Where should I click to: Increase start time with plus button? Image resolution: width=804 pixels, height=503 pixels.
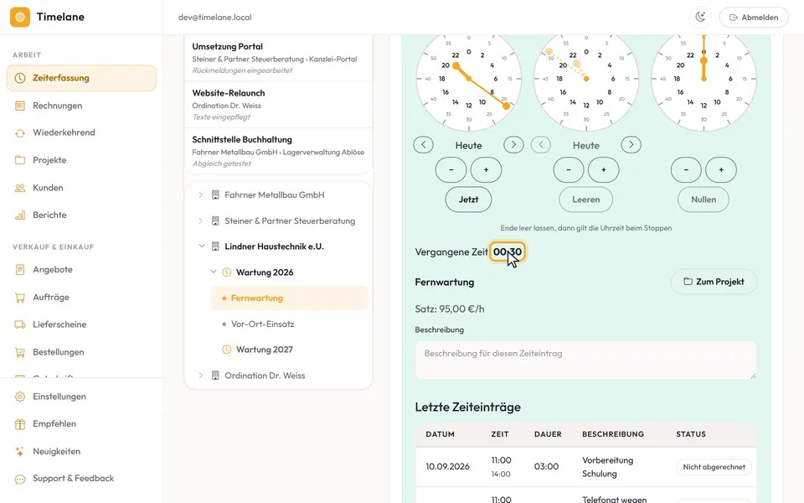486,170
